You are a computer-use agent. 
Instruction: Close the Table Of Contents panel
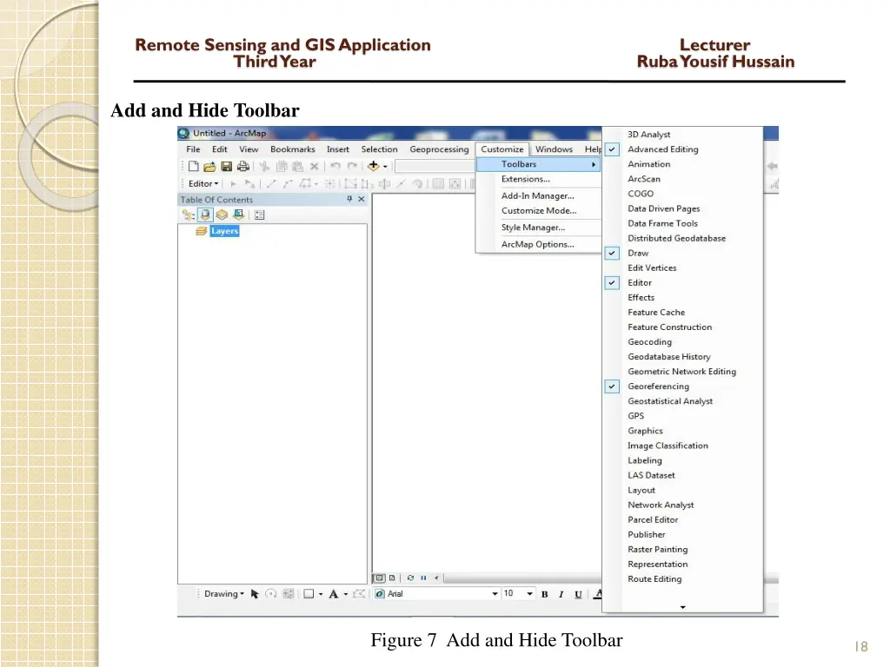click(x=361, y=199)
